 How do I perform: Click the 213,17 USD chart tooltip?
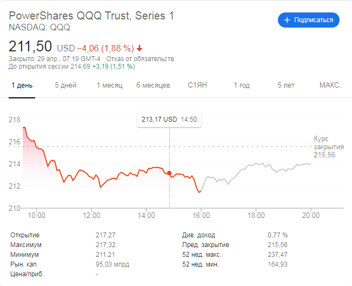pos(169,119)
